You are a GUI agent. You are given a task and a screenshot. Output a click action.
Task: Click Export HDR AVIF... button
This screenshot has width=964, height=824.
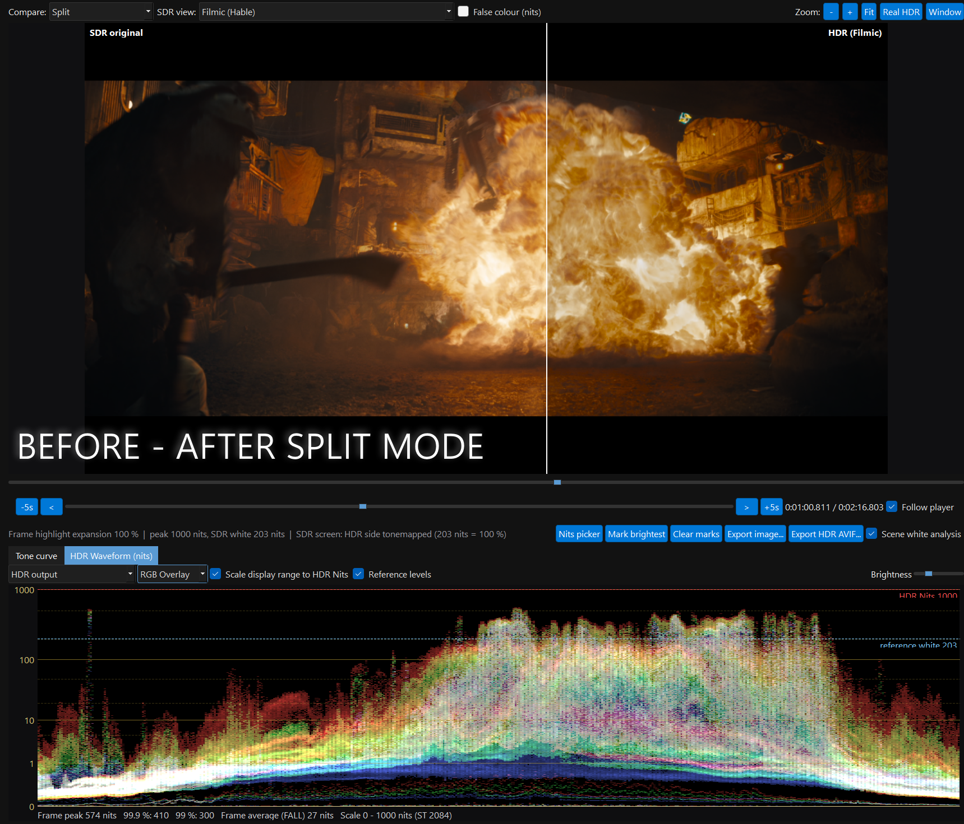pos(826,534)
